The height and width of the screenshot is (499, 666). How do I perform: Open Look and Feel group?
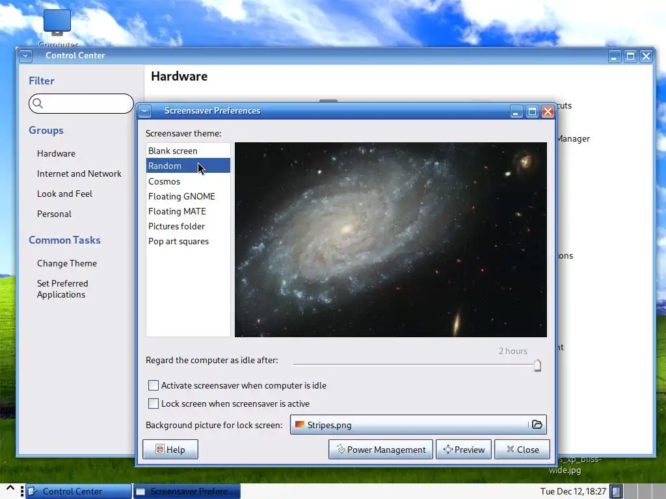64,194
